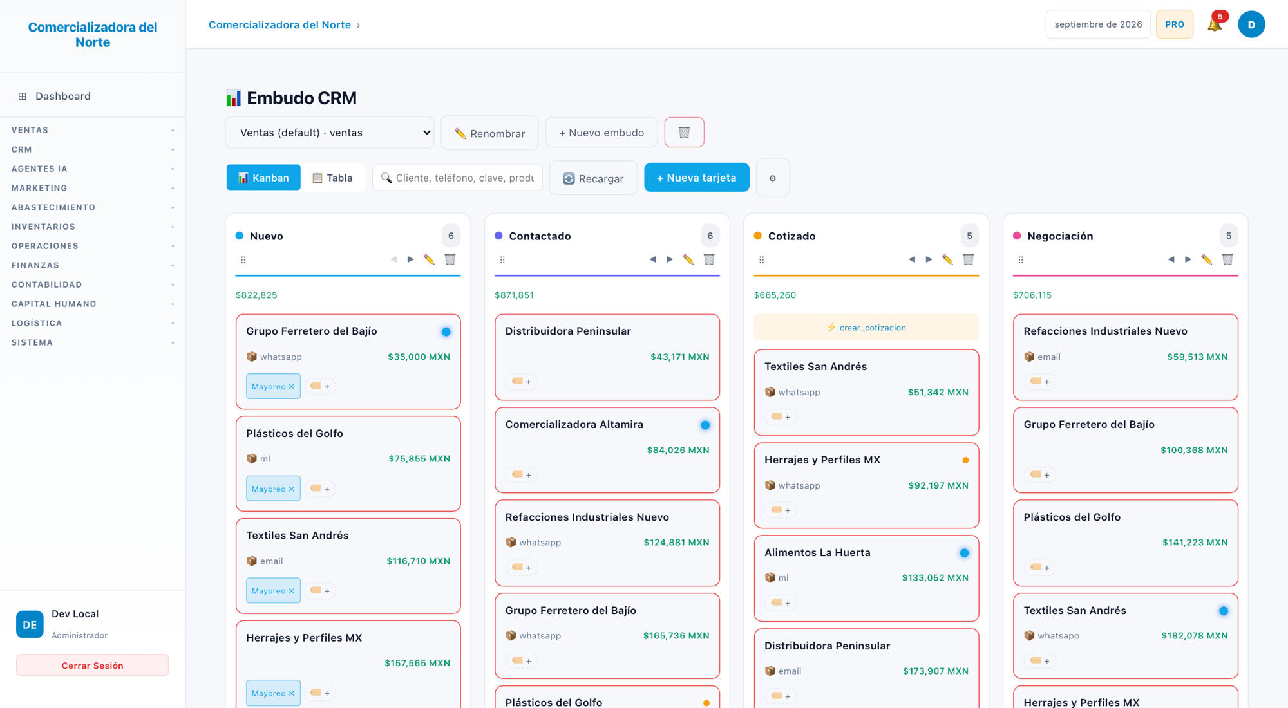The width and height of the screenshot is (1288, 708).
Task: Move the Cotizado column left
Action: [912, 259]
